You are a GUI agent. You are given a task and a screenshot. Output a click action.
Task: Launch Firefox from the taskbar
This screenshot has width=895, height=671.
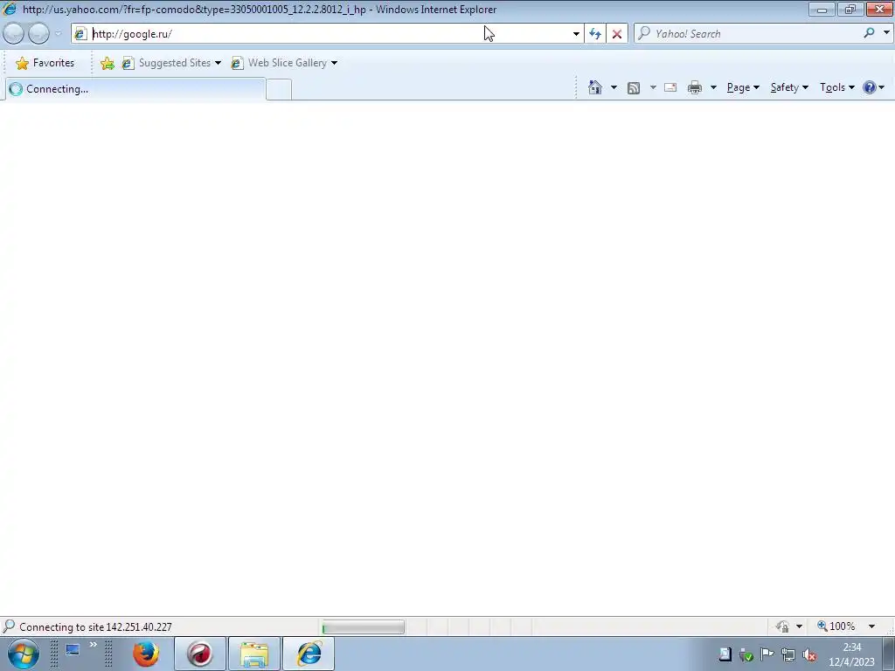click(146, 654)
